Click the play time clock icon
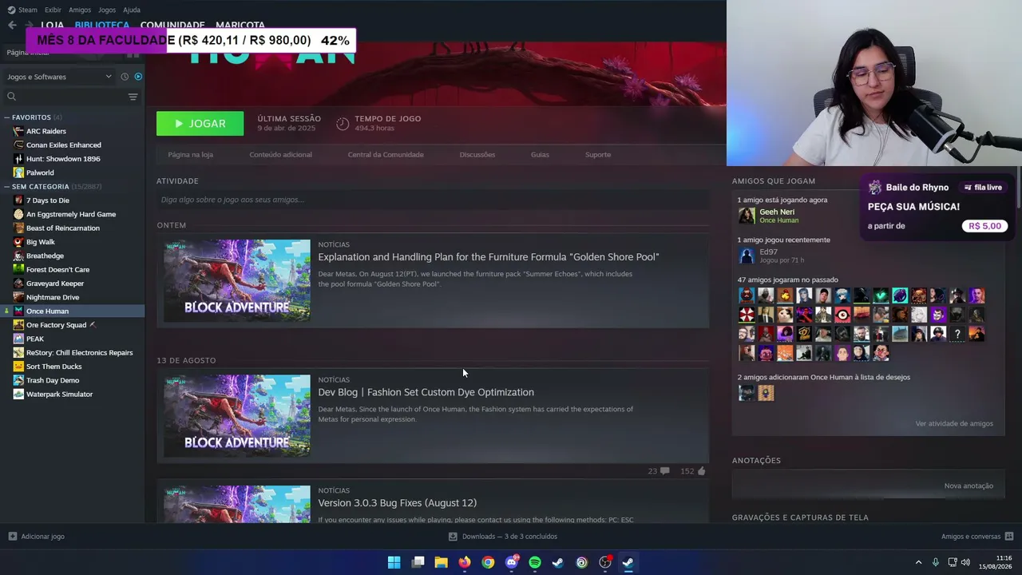The image size is (1022, 575). click(x=343, y=124)
